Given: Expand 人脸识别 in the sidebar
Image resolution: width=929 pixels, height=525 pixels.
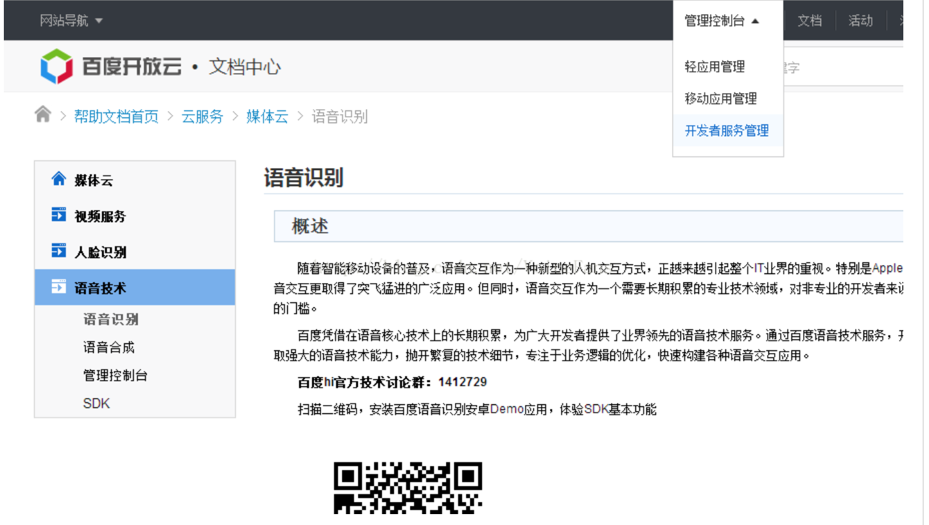Looking at the screenshot, I should tap(135, 252).
